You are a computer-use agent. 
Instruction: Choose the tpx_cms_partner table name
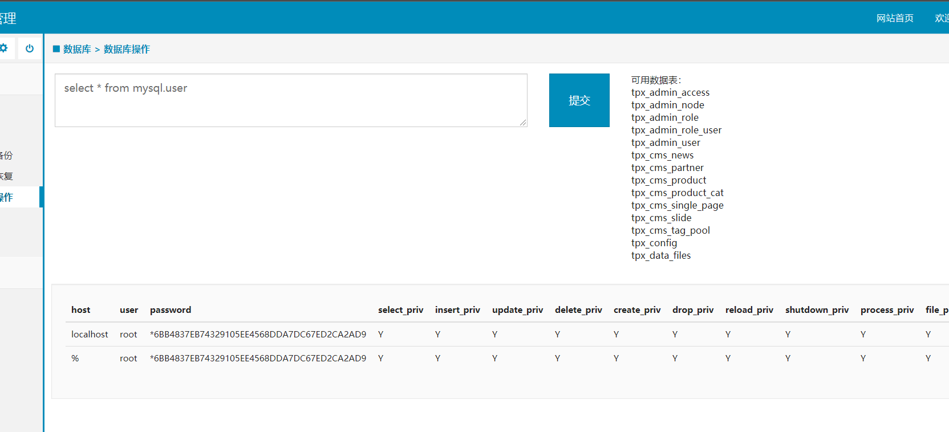tap(667, 168)
